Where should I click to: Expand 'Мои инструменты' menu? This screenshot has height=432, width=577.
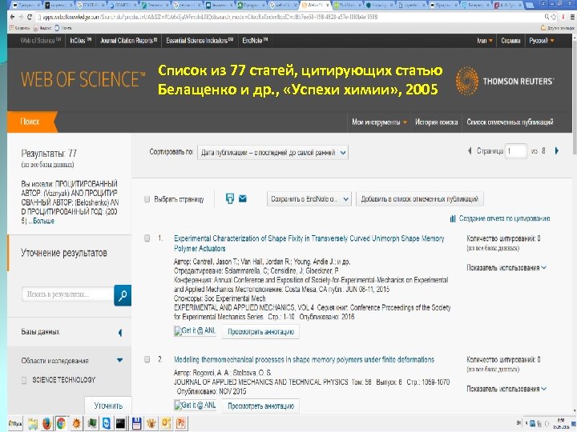(x=379, y=122)
